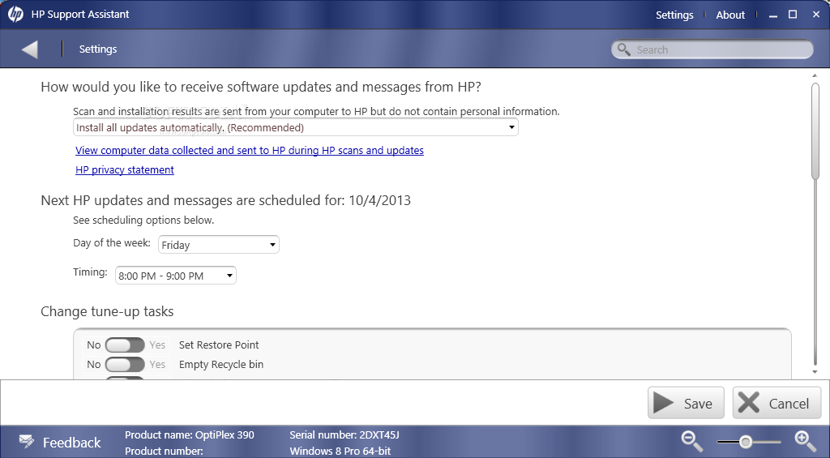
Task: Cancel the settings changes
Action: pos(777,403)
